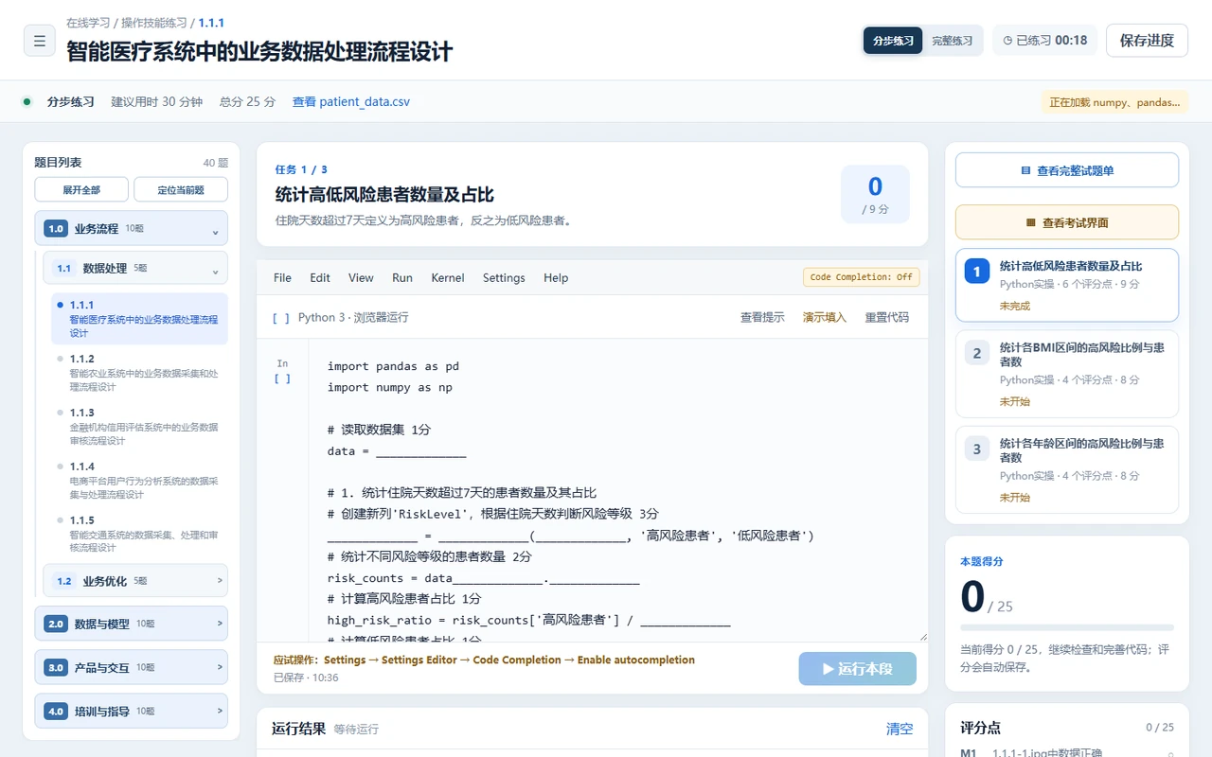Click the 保存进度 button
1212x757 pixels.
pos(1147,41)
